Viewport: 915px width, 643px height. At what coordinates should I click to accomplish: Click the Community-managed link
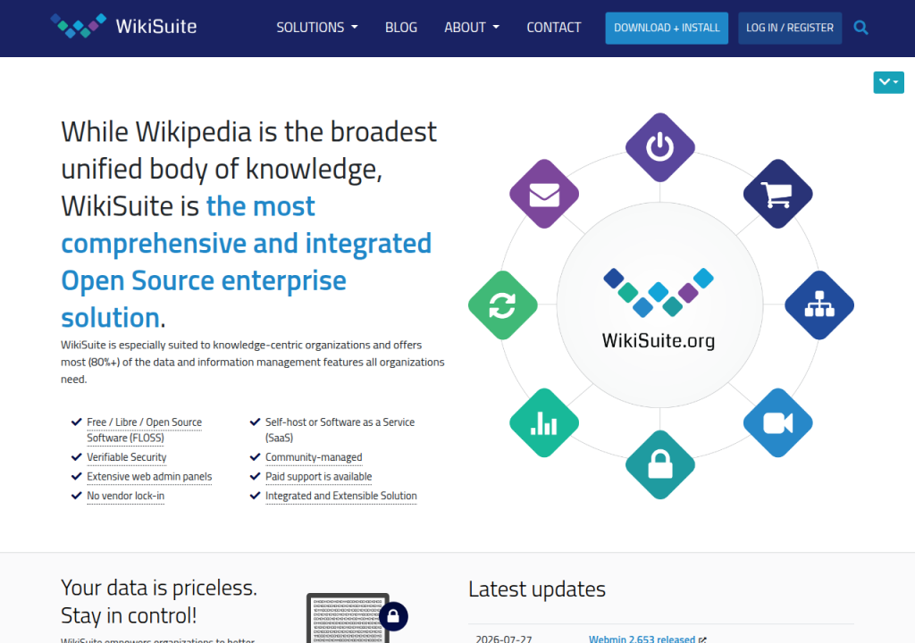[x=314, y=457]
